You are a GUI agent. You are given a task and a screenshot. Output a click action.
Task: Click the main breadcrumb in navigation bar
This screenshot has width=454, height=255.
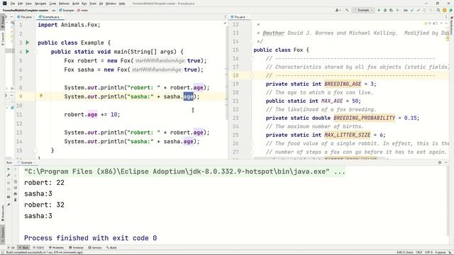tap(83, 10)
